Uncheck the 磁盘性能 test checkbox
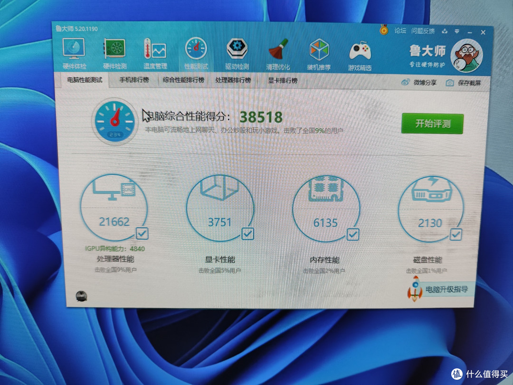The image size is (513, 385). coord(456,234)
